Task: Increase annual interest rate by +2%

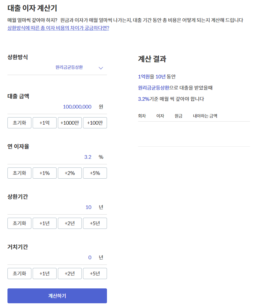Action: click(70, 173)
